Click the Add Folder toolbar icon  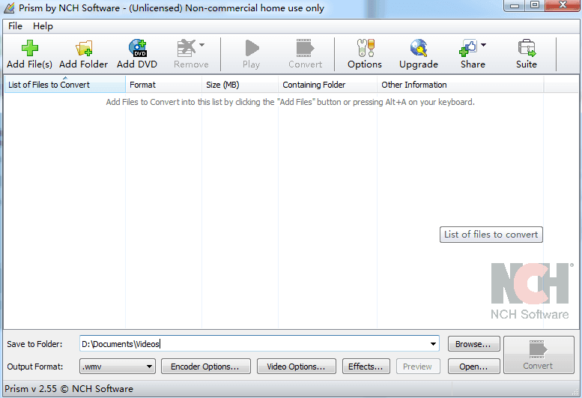point(83,48)
